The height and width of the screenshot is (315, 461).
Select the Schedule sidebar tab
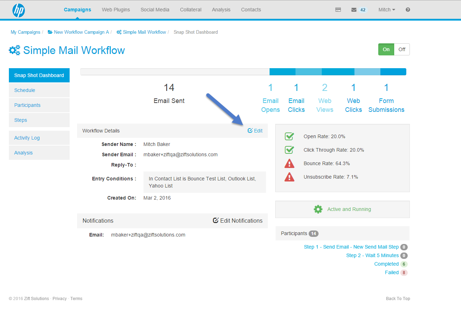25,90
